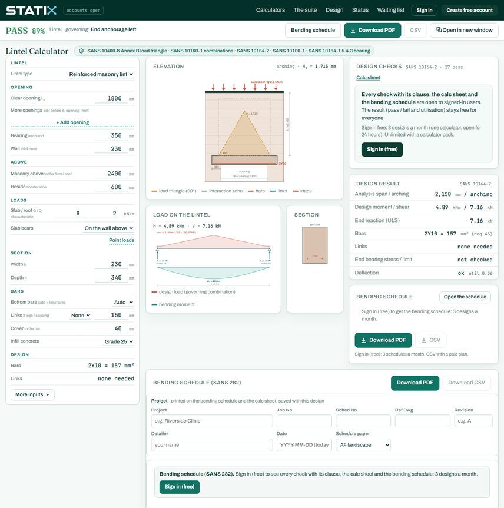
Task: Click Sign in (free) in Design Checks
Action: coord(382,150)
